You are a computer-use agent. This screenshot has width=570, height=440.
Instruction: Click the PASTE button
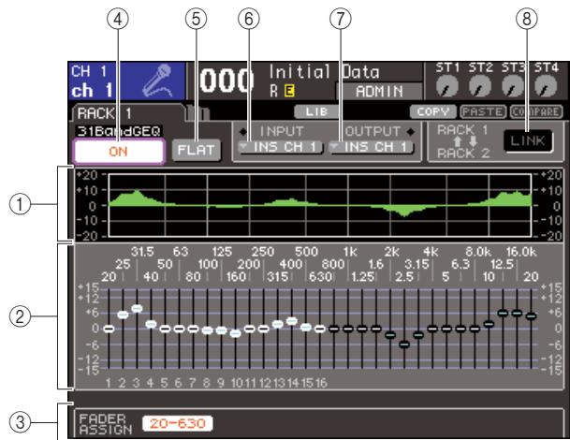pos(483,112)
